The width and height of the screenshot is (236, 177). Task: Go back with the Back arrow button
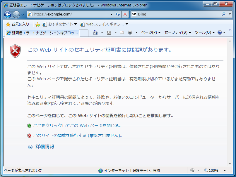coord(8,14)
